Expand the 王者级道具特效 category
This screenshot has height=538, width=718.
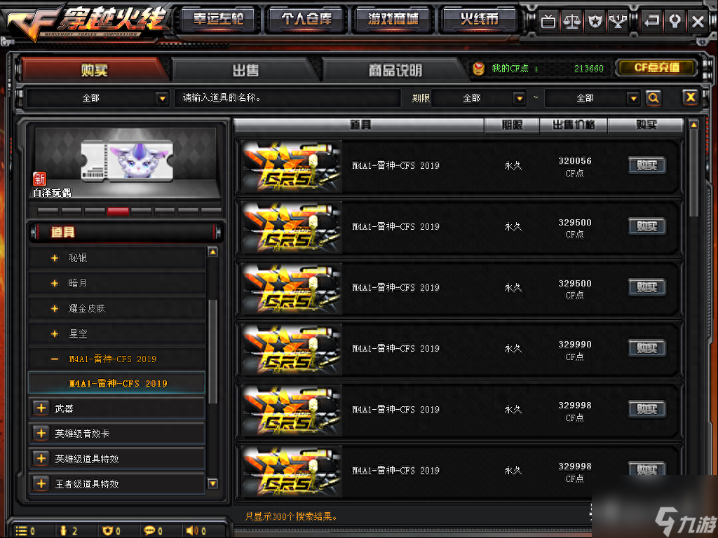coord(41,483)
